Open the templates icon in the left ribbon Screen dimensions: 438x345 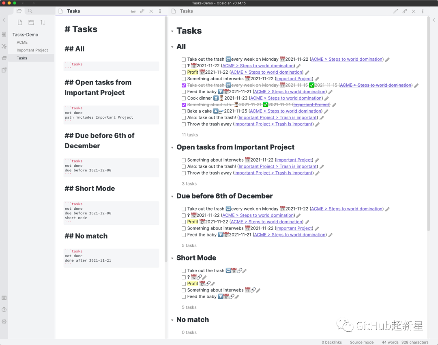coord(4,70)
